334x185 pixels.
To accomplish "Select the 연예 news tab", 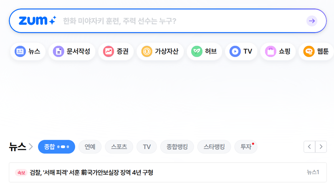I will (90, 147).
